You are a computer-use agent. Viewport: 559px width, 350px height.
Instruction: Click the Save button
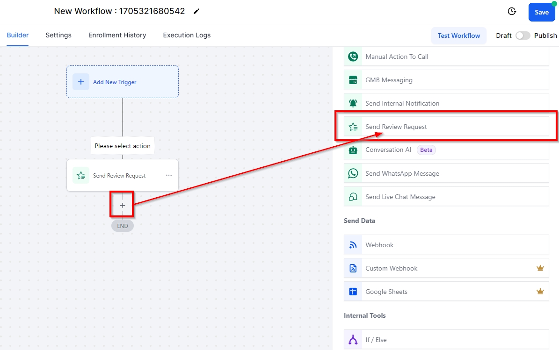(541, 12)
